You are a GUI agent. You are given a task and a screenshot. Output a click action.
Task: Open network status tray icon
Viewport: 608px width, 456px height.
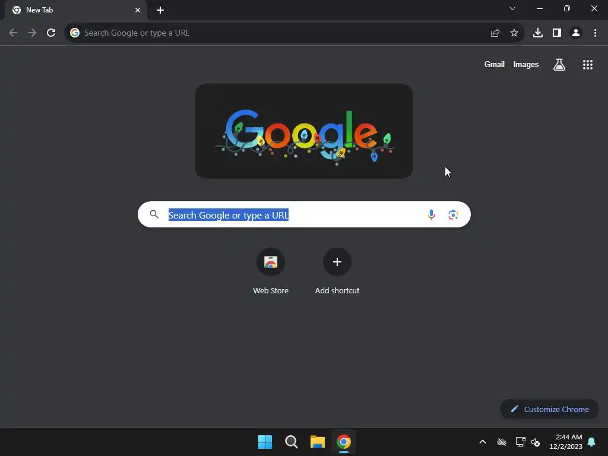[x=520, y=442]
